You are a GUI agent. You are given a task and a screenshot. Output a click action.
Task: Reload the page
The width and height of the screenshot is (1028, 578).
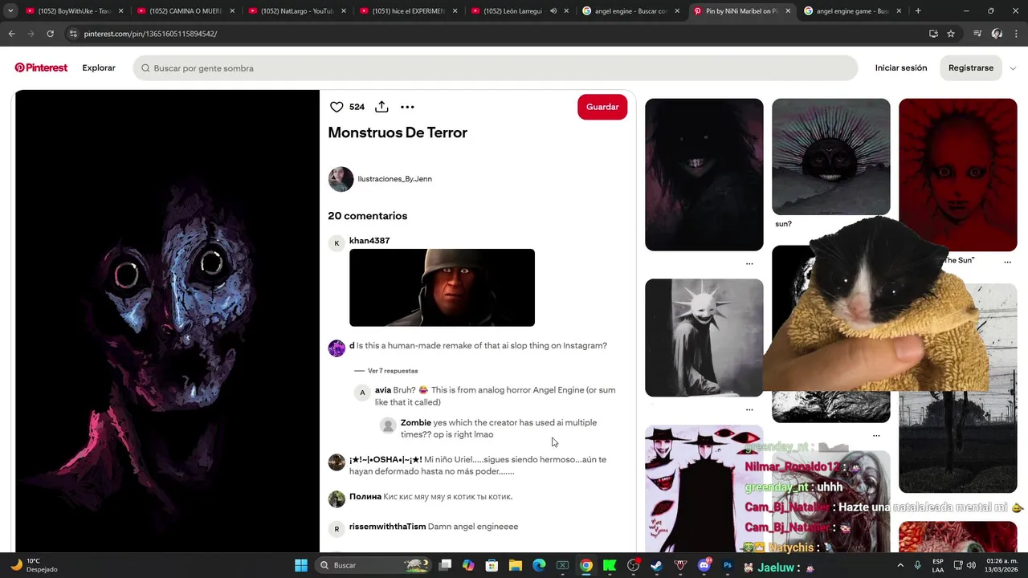point(50,34)
